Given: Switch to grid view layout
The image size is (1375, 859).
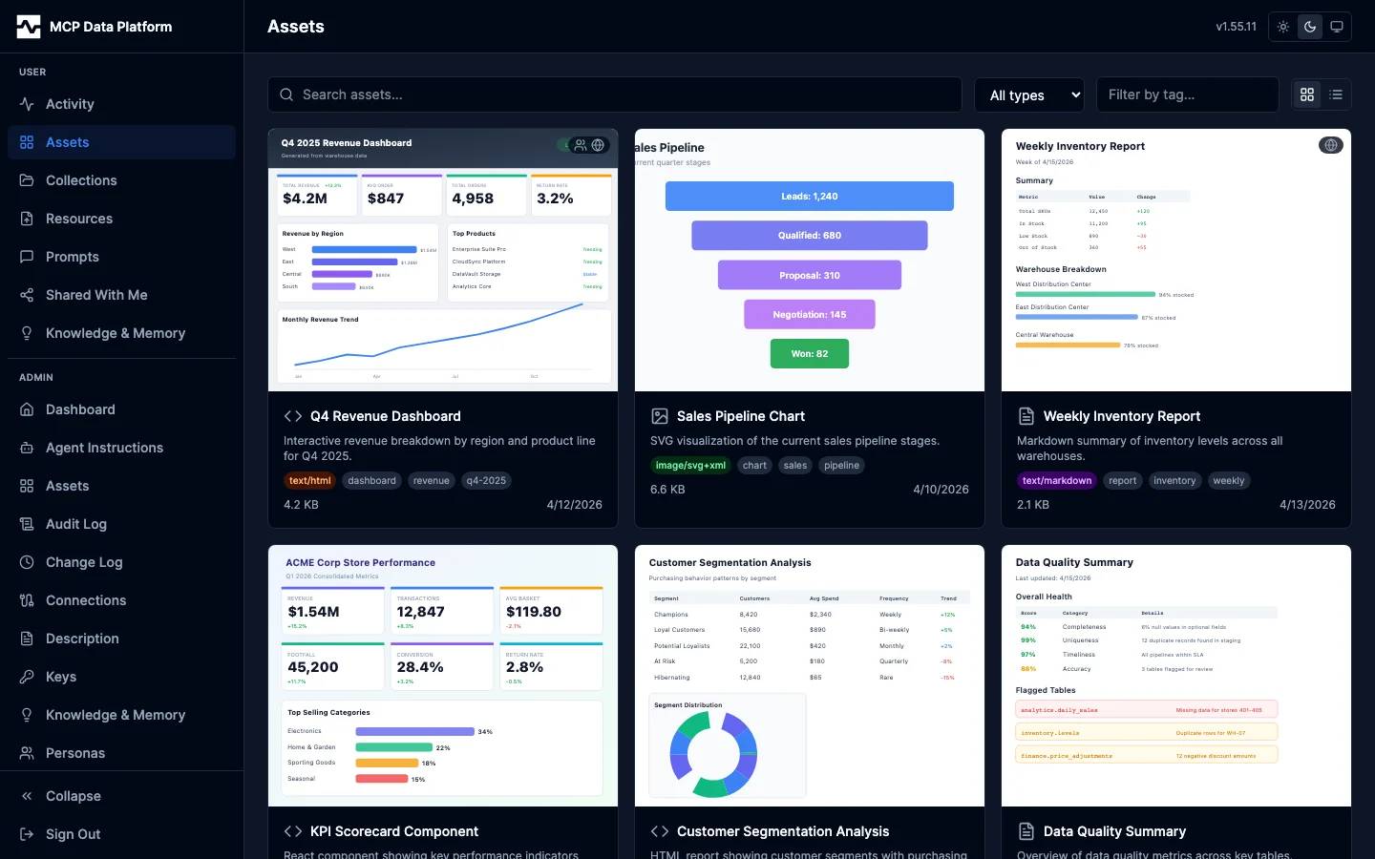Looking at the screenshot, I should [1307, 94].
